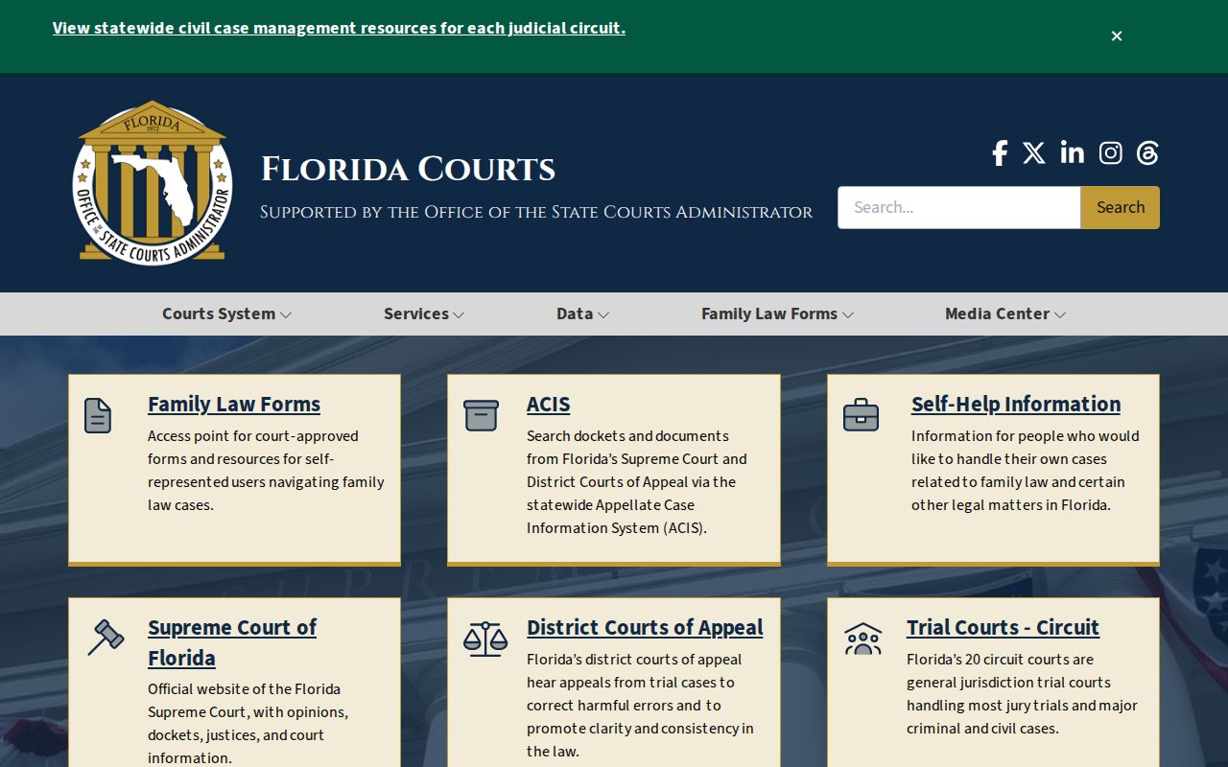Image resolution: width=1228 pixels, height=767 pixels.
Task: Click the Florida Courts site title
Action: pos(408,169)
